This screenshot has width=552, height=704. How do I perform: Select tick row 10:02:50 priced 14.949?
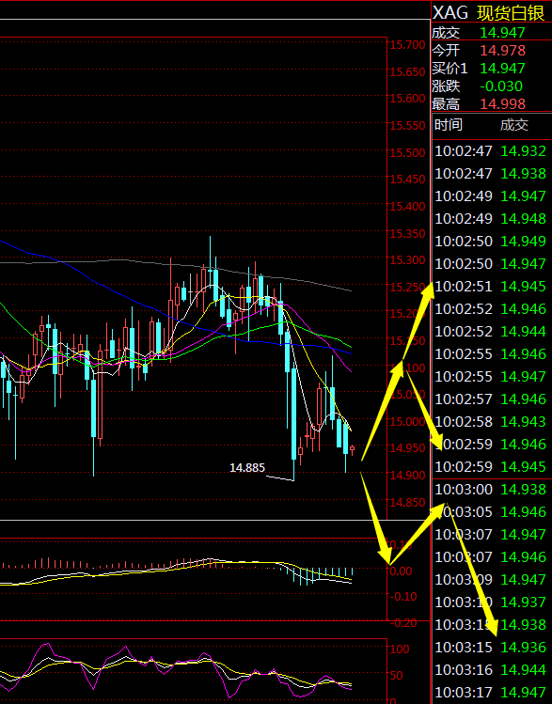pos(491,242)
